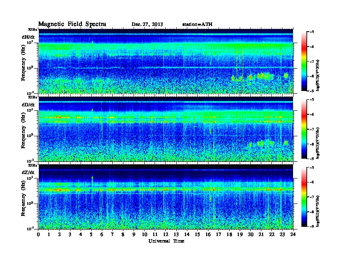Click the dZ/dt panel label

(x=28, y=172)
